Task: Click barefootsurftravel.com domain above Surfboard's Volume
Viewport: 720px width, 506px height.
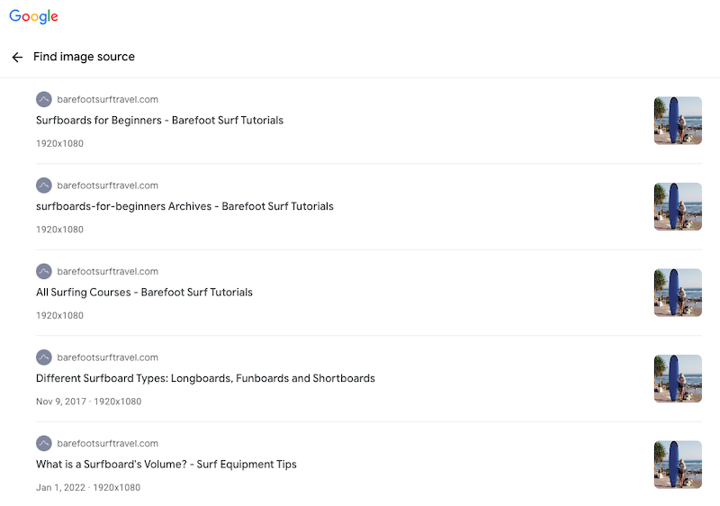Action: (107, 443)
